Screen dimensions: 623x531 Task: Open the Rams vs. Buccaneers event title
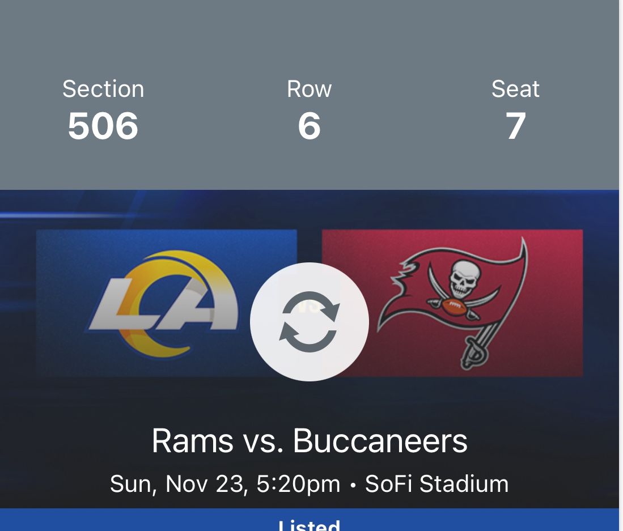(310, 441)
